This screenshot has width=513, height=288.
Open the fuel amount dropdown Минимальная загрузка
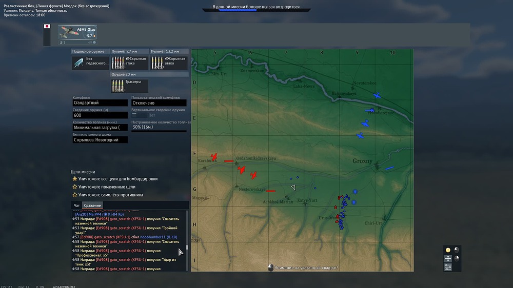100,128
